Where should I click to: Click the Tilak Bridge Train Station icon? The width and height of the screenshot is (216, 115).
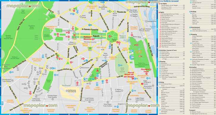pyautogui.click(x=128, y=10)
